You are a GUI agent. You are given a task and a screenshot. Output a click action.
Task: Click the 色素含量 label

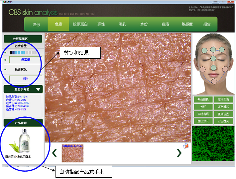click(21, 46)
